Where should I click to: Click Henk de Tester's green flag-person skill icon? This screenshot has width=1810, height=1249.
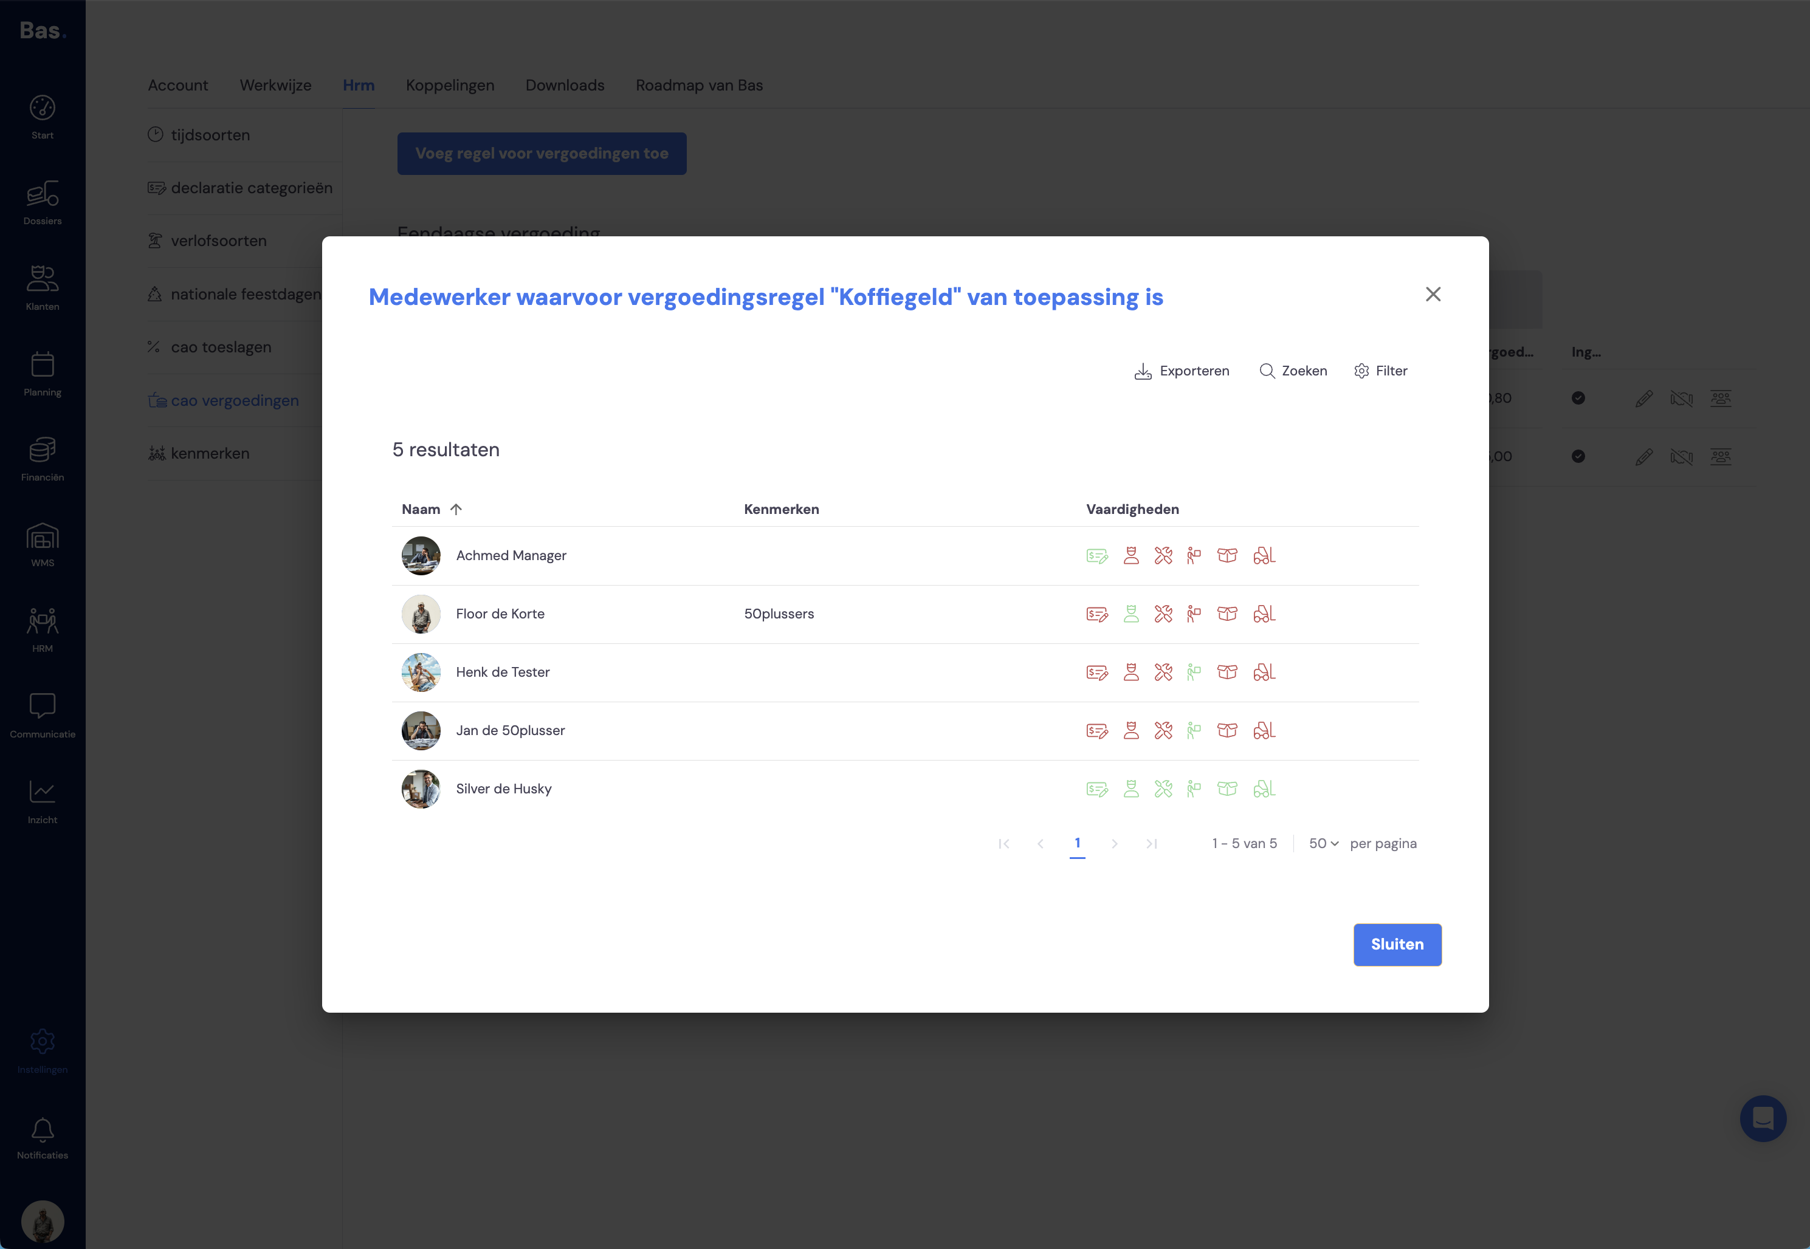click(1193, 672)
